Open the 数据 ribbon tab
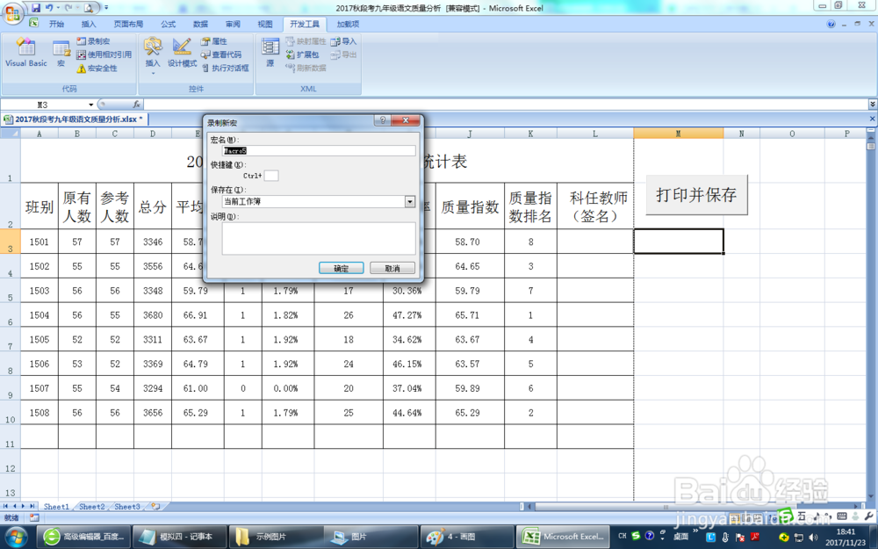Screen dimensions: 878x549 click(200, 24)
